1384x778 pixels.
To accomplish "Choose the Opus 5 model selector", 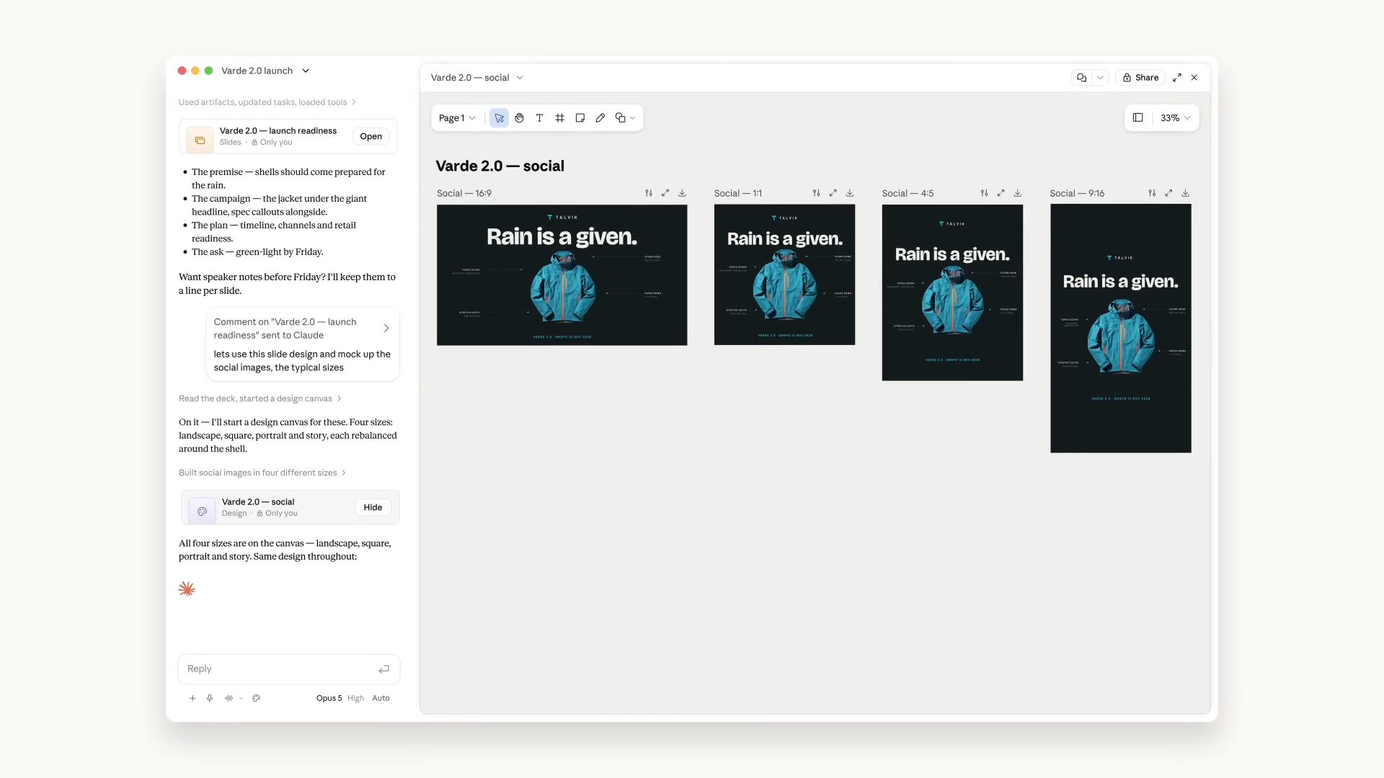I will (329, 698).
